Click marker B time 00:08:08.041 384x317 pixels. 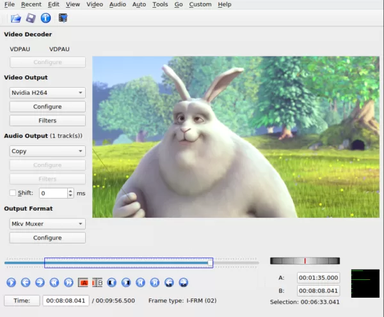318,291
